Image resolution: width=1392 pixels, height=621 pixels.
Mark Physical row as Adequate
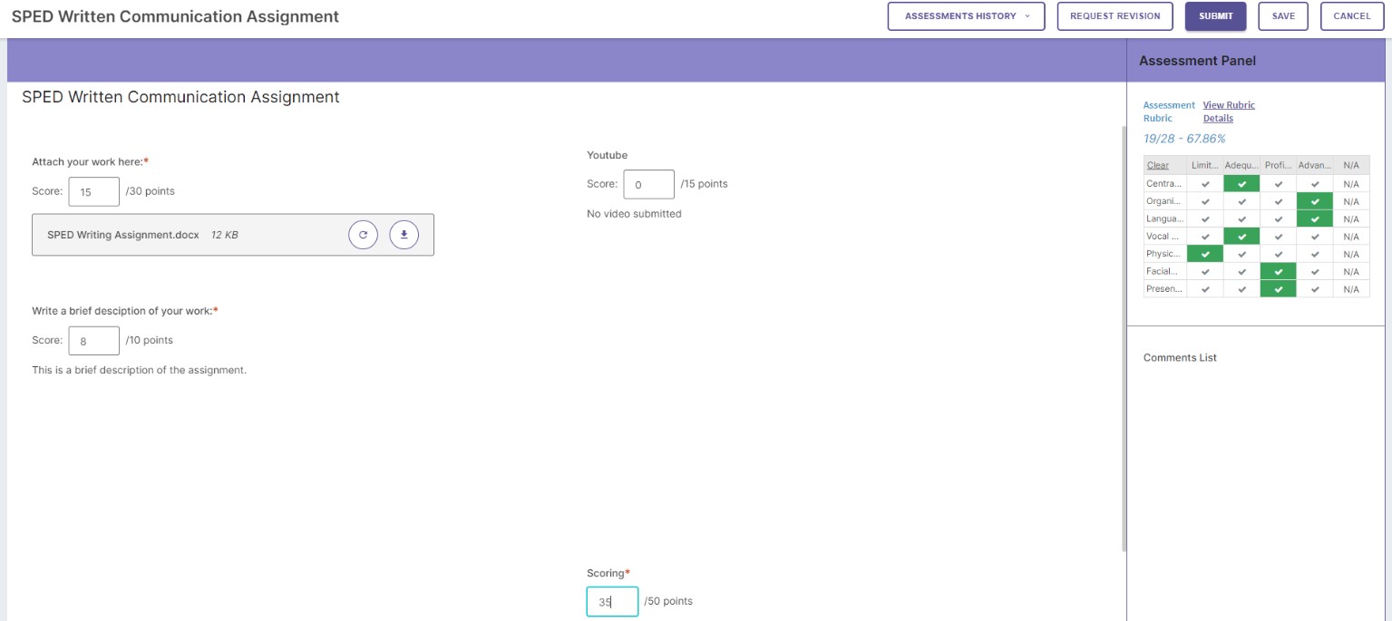[1241, 254]
